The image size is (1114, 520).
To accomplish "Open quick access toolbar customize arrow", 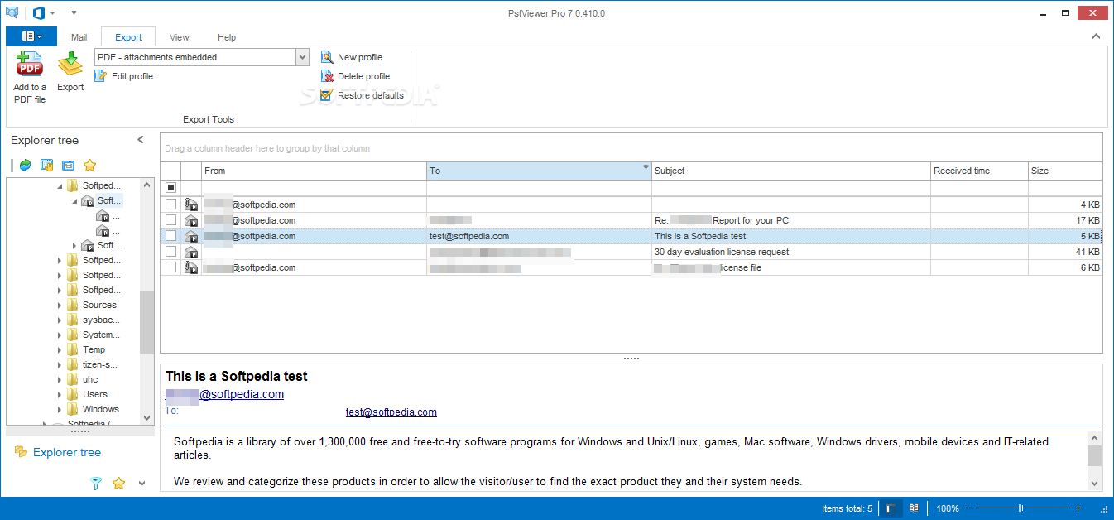I will pyautogui.click(x=74, y=12).
